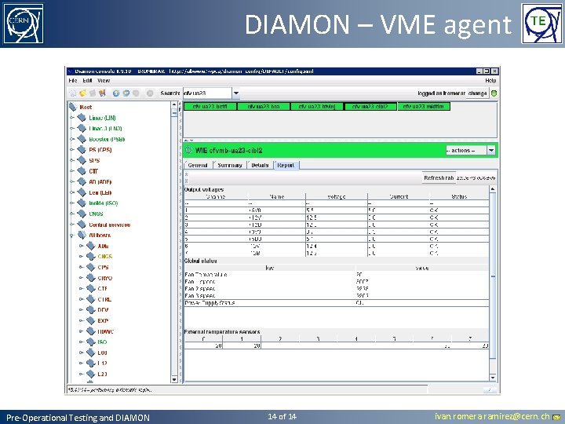Viewport: 565px width, 424px height.
Task: Click the report panel scroll-up arrow
Action: tap(493, 189)
